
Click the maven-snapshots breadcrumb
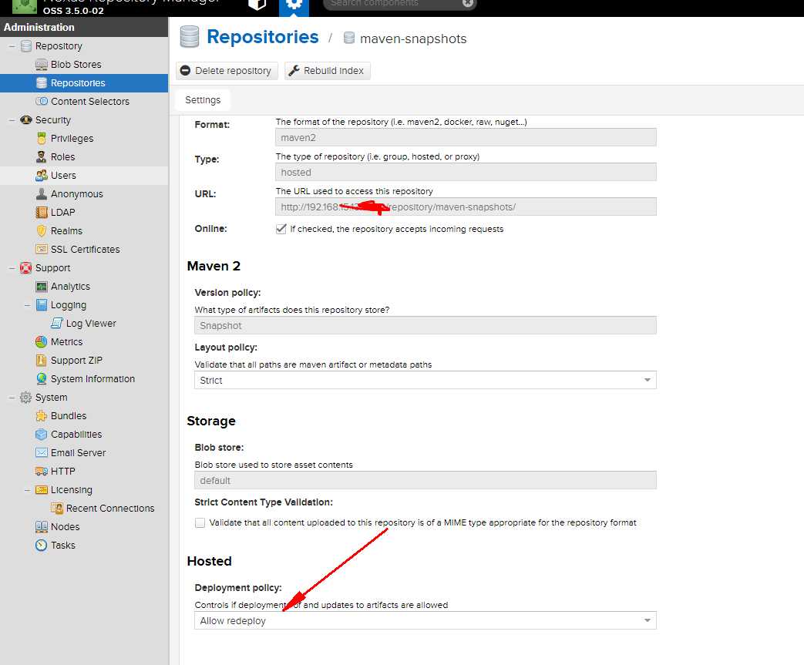[x=413, y=39]
